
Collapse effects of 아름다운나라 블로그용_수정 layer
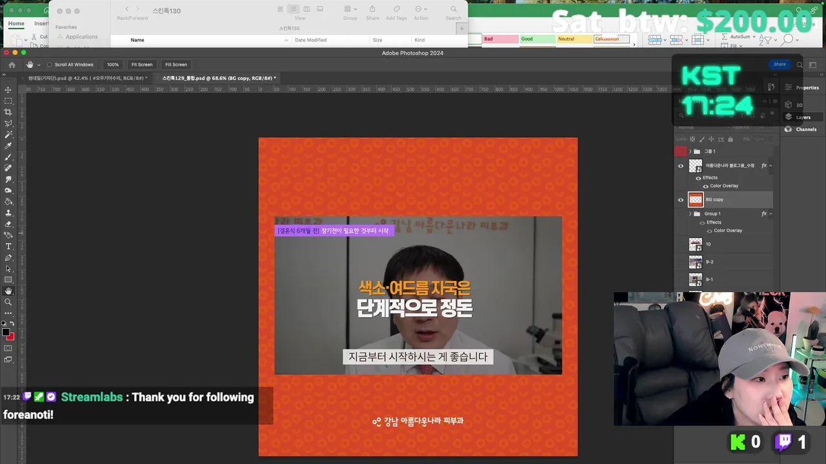771,166
